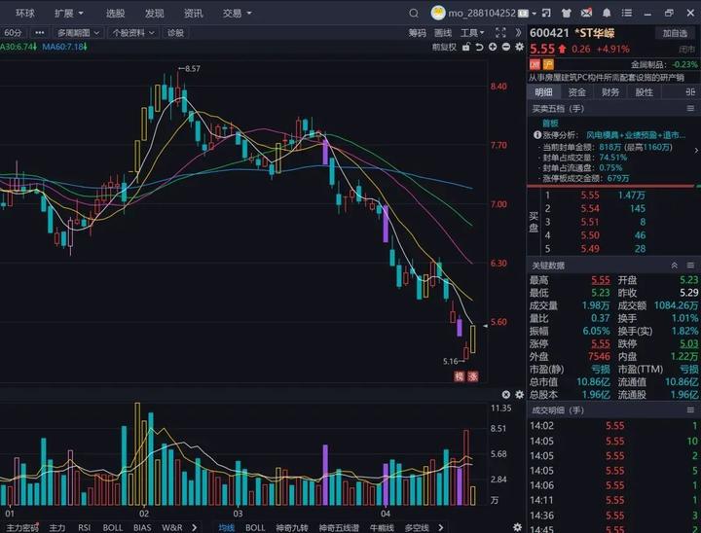
Task: Click the notification bell icon
Action: (x=605, y=14)
